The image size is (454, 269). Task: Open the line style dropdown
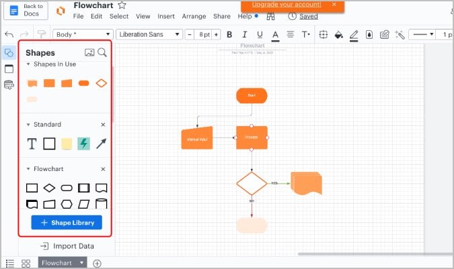pos(422,34)
